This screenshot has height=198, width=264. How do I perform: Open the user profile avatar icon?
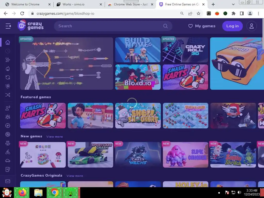click(x=252, y=26)
